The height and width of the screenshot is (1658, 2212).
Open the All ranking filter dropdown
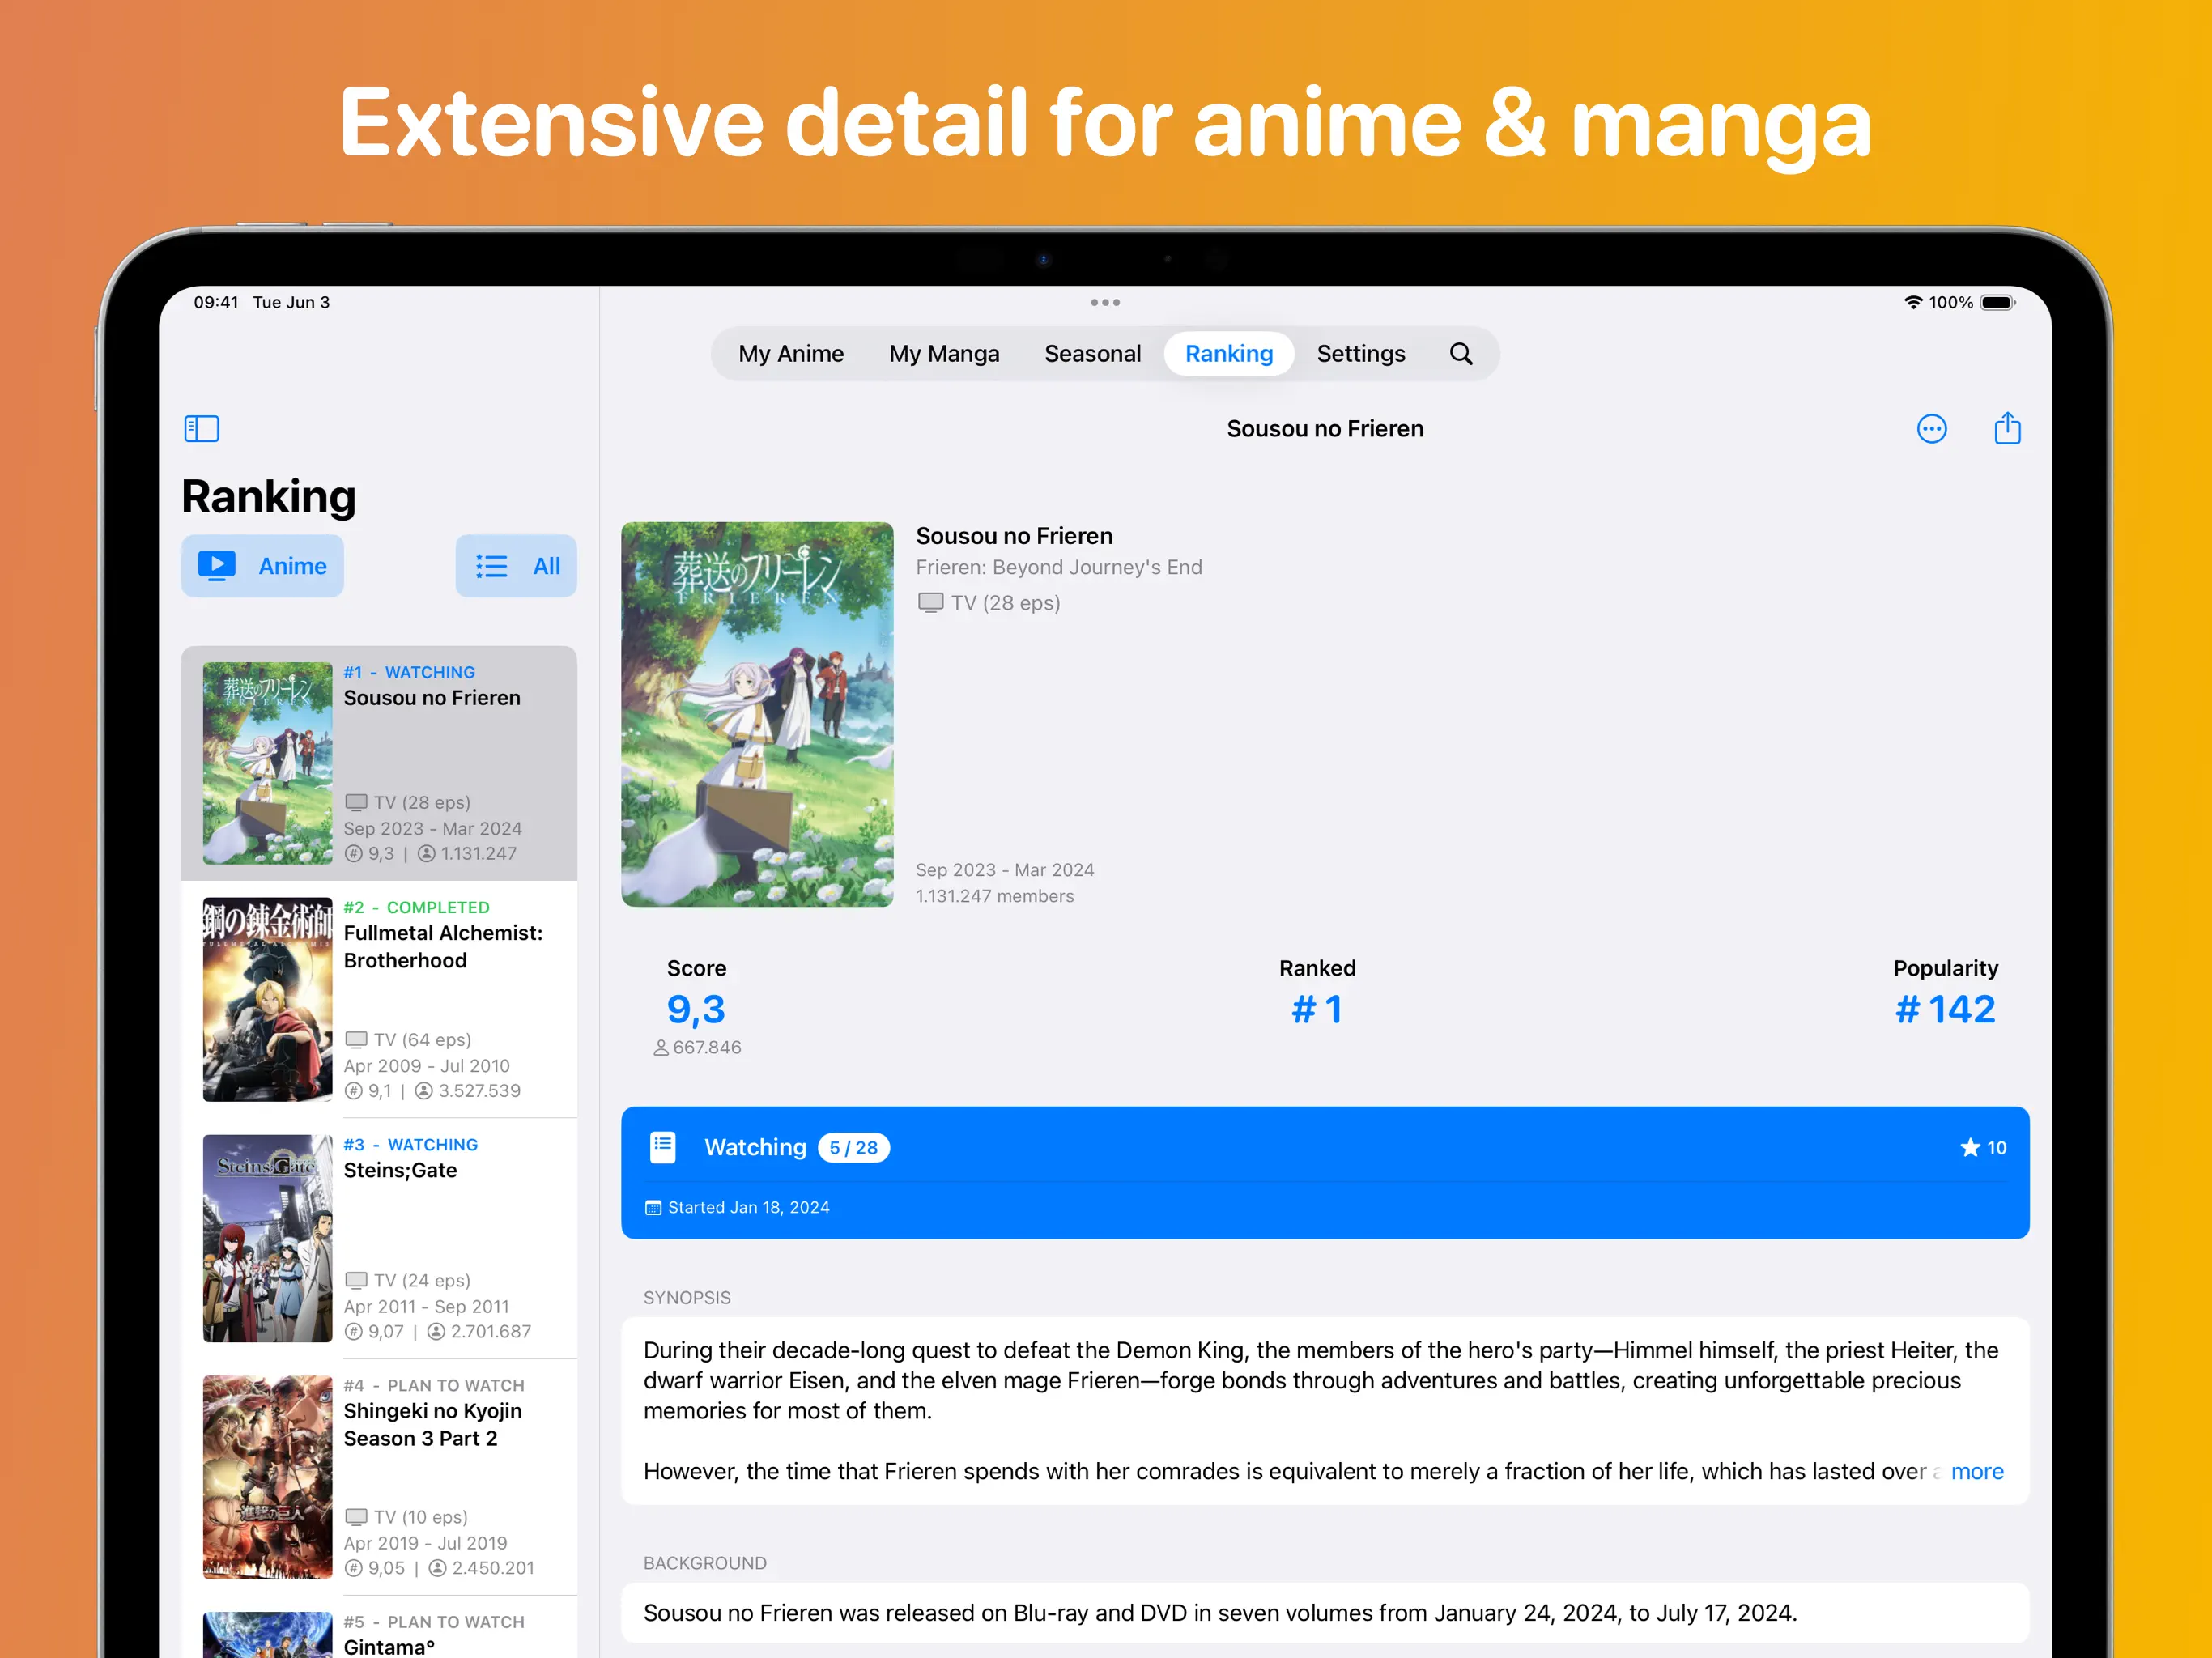516,566
